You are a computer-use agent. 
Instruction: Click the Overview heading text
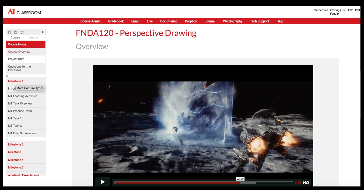(x=92, y=47)
